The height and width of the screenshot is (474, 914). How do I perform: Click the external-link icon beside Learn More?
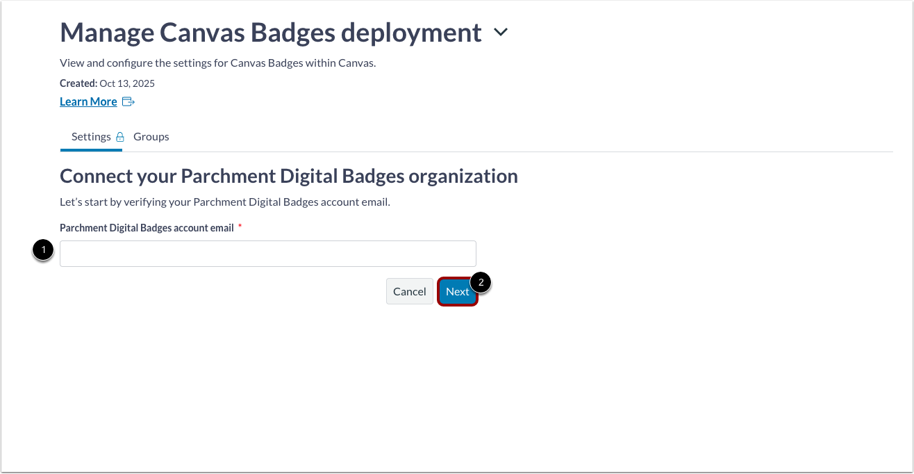point(128,101)
